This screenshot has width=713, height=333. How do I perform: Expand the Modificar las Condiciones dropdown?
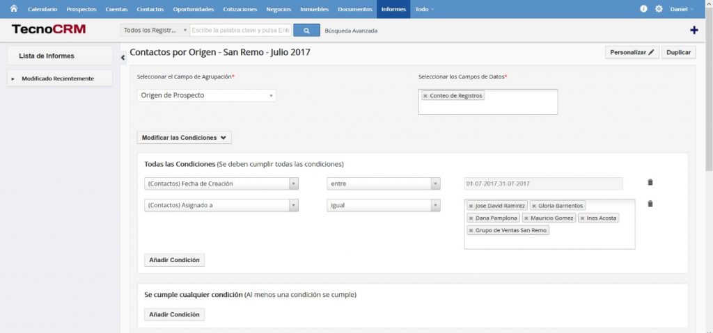click(x=185, y=138)
